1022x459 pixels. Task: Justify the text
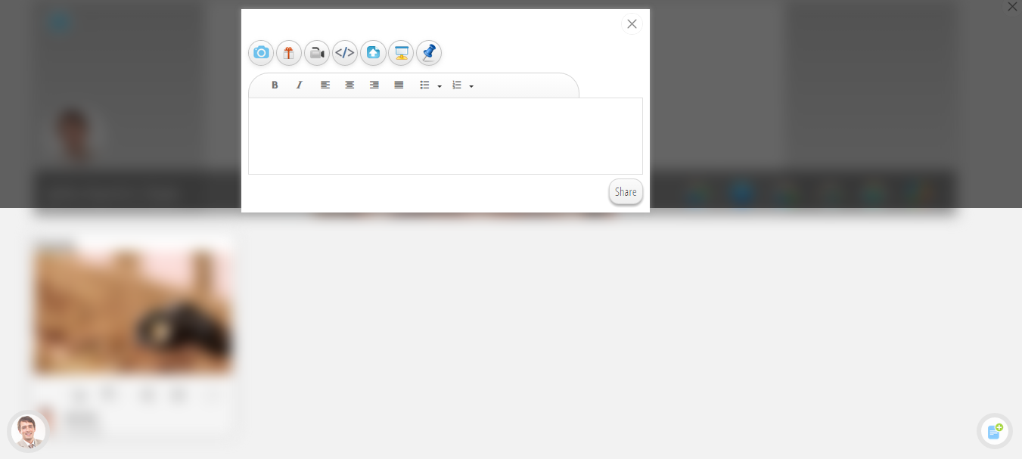[399, 85]
